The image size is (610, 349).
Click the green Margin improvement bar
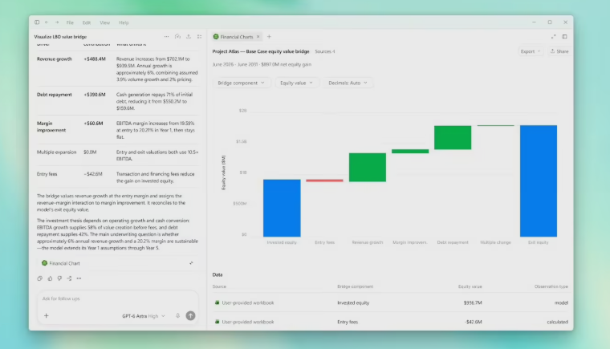click(x=410, y=152)
